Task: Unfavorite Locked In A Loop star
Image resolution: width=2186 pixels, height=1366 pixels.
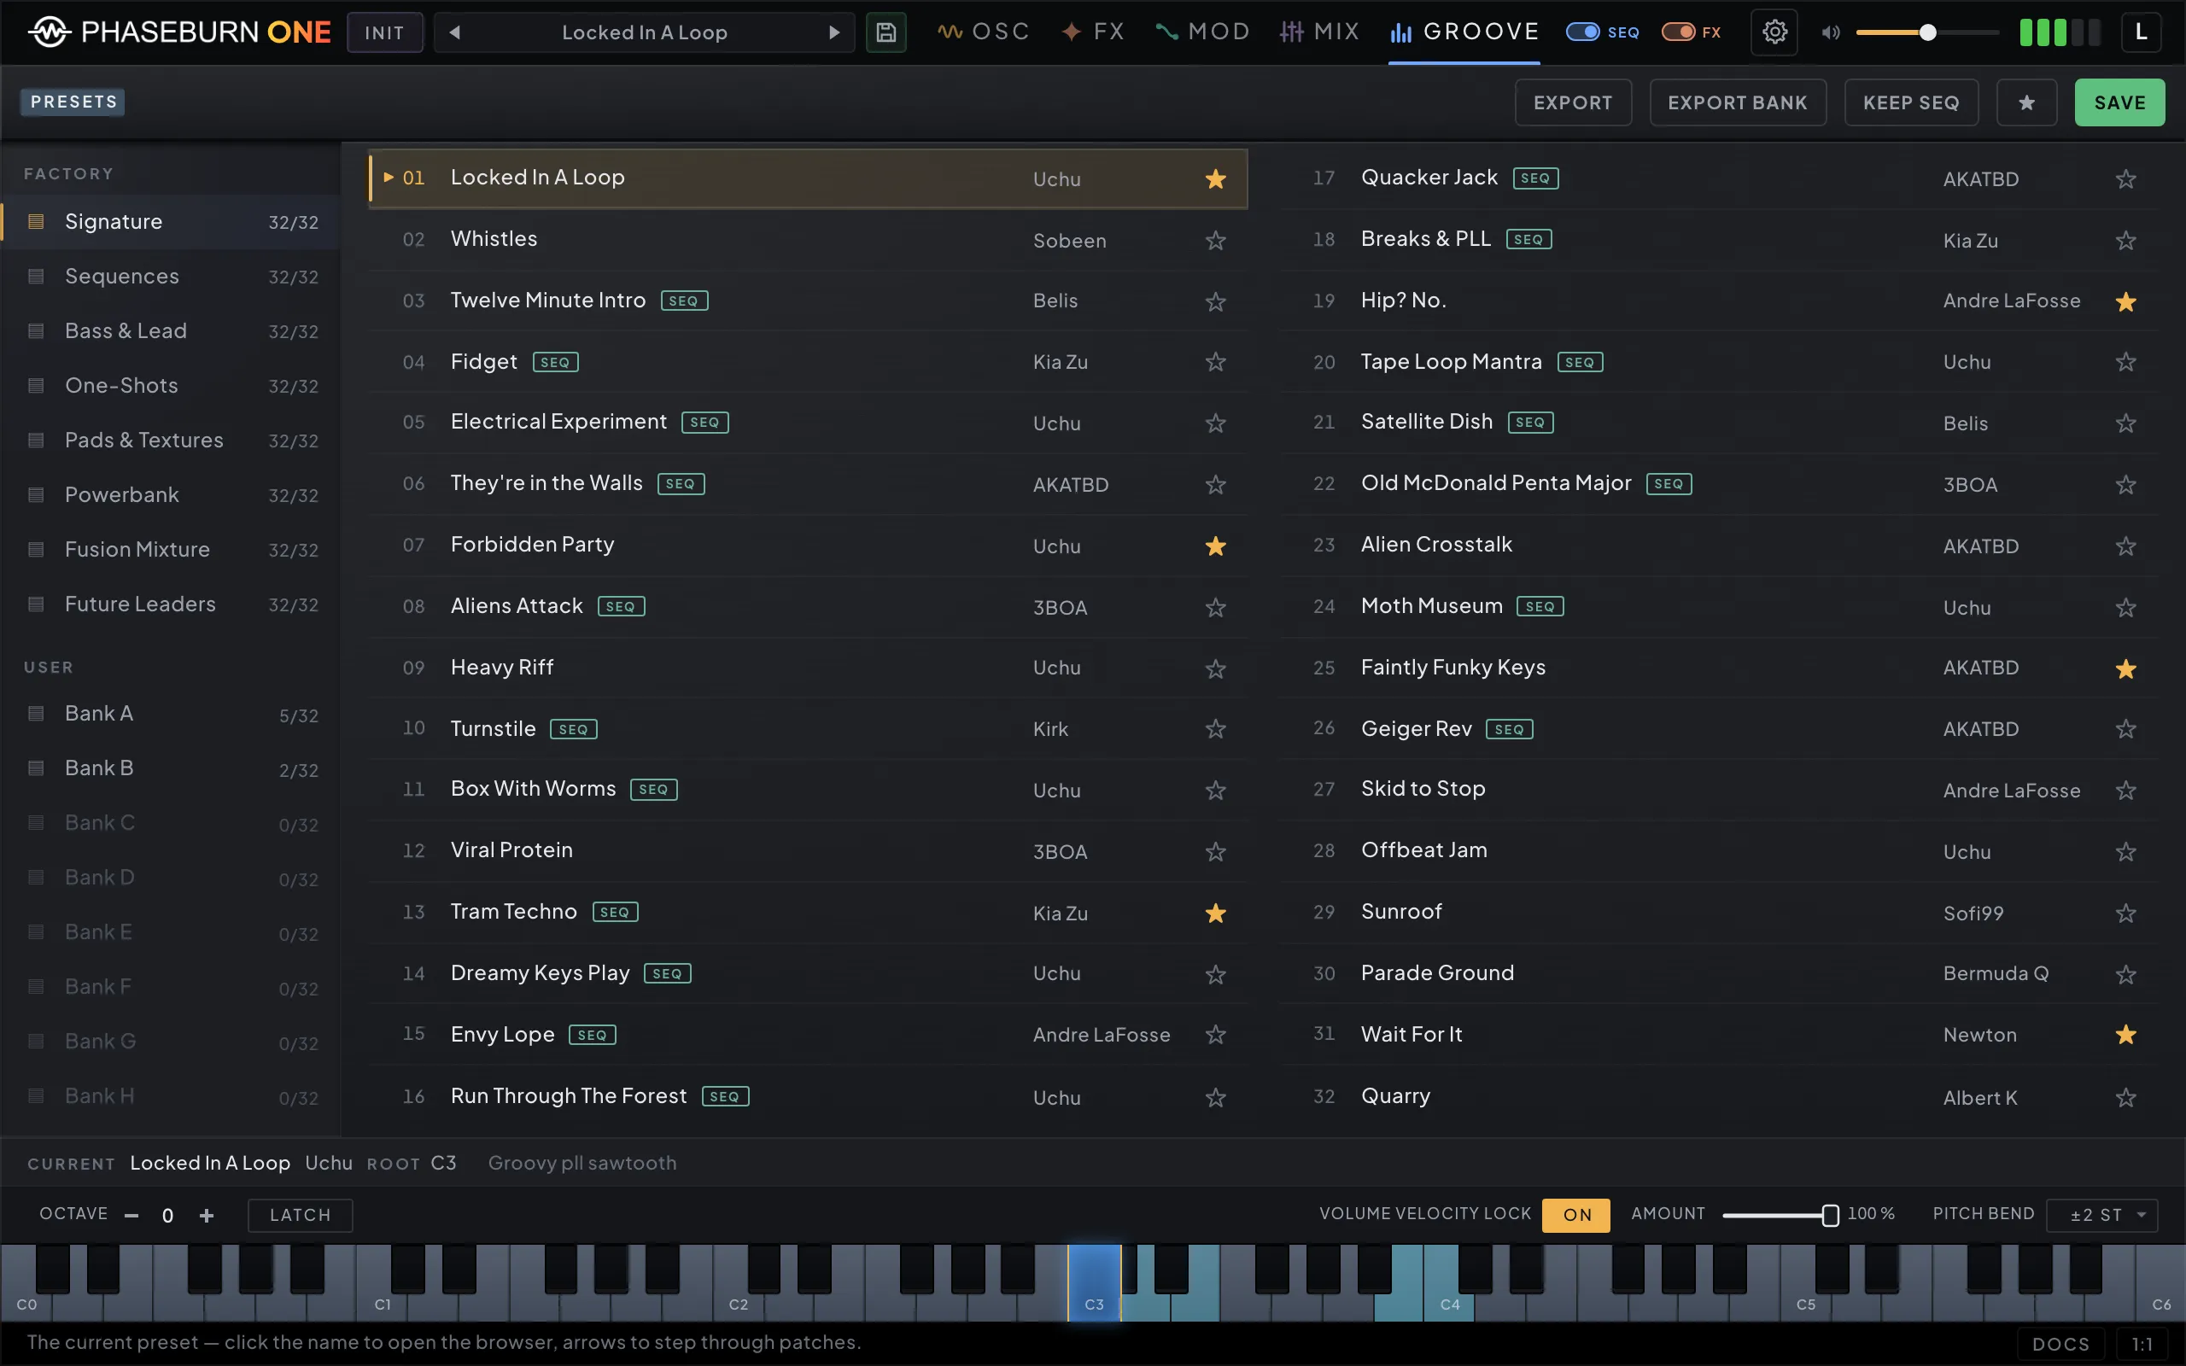Action: coord(1216,179)
